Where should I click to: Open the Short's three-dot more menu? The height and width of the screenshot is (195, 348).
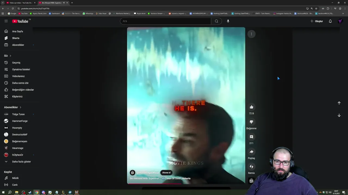coord(251,34)
